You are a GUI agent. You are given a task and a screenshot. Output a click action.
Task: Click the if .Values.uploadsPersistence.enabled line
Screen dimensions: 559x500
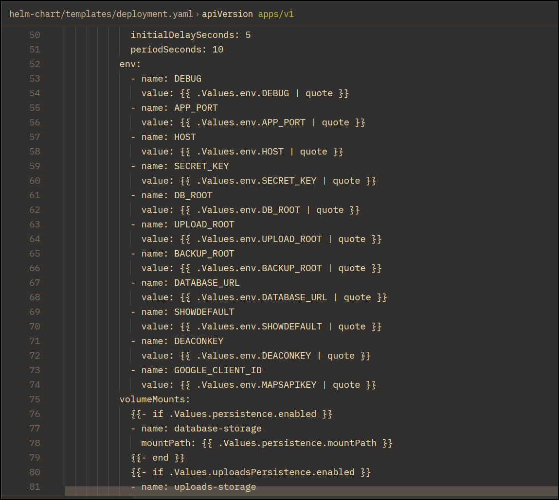pyautogui.click(x=251, y=473)
